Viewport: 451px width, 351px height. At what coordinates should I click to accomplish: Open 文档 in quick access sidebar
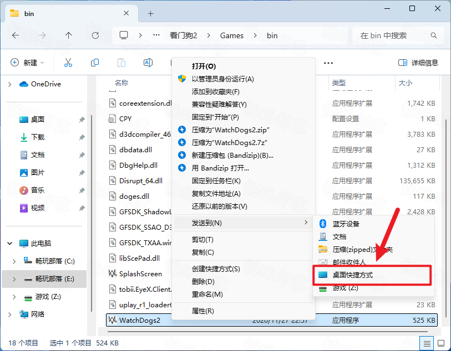coord(38,155)
